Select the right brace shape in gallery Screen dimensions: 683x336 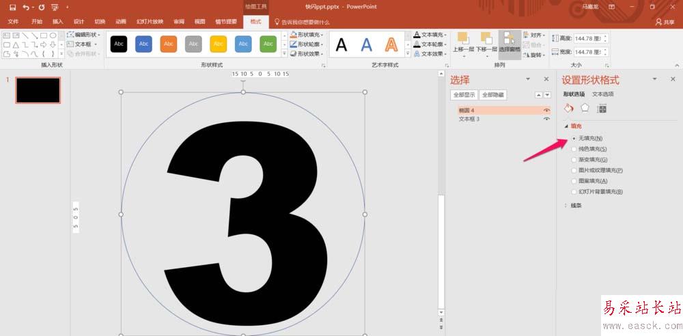point(53,54)
